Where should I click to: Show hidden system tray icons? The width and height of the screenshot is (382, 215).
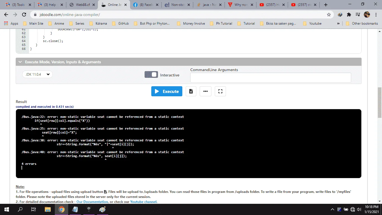coord(333,209)
